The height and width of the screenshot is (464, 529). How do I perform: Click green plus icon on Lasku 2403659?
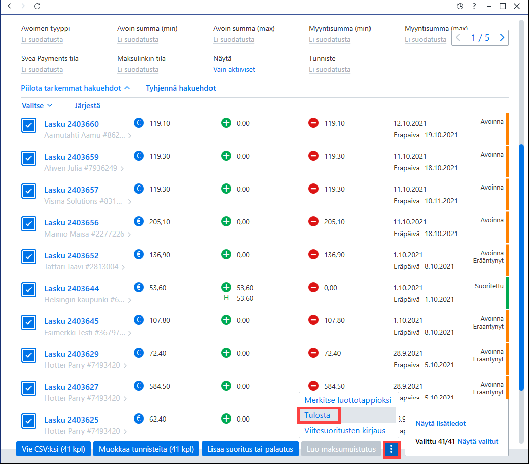point(226,156)
